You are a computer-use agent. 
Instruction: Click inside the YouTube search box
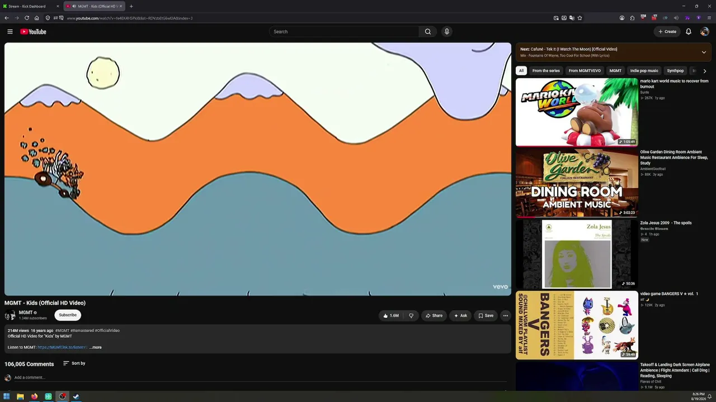pyautogui.click(x=344, y=32)
